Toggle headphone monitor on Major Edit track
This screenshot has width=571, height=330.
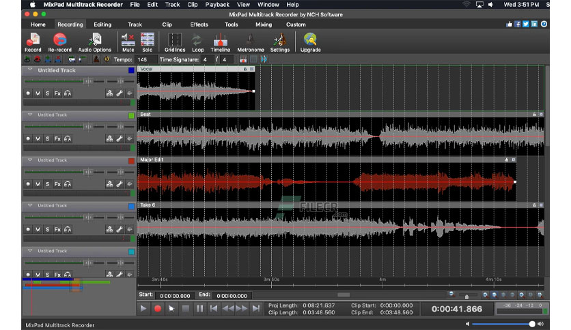click(x=68, y=184)
